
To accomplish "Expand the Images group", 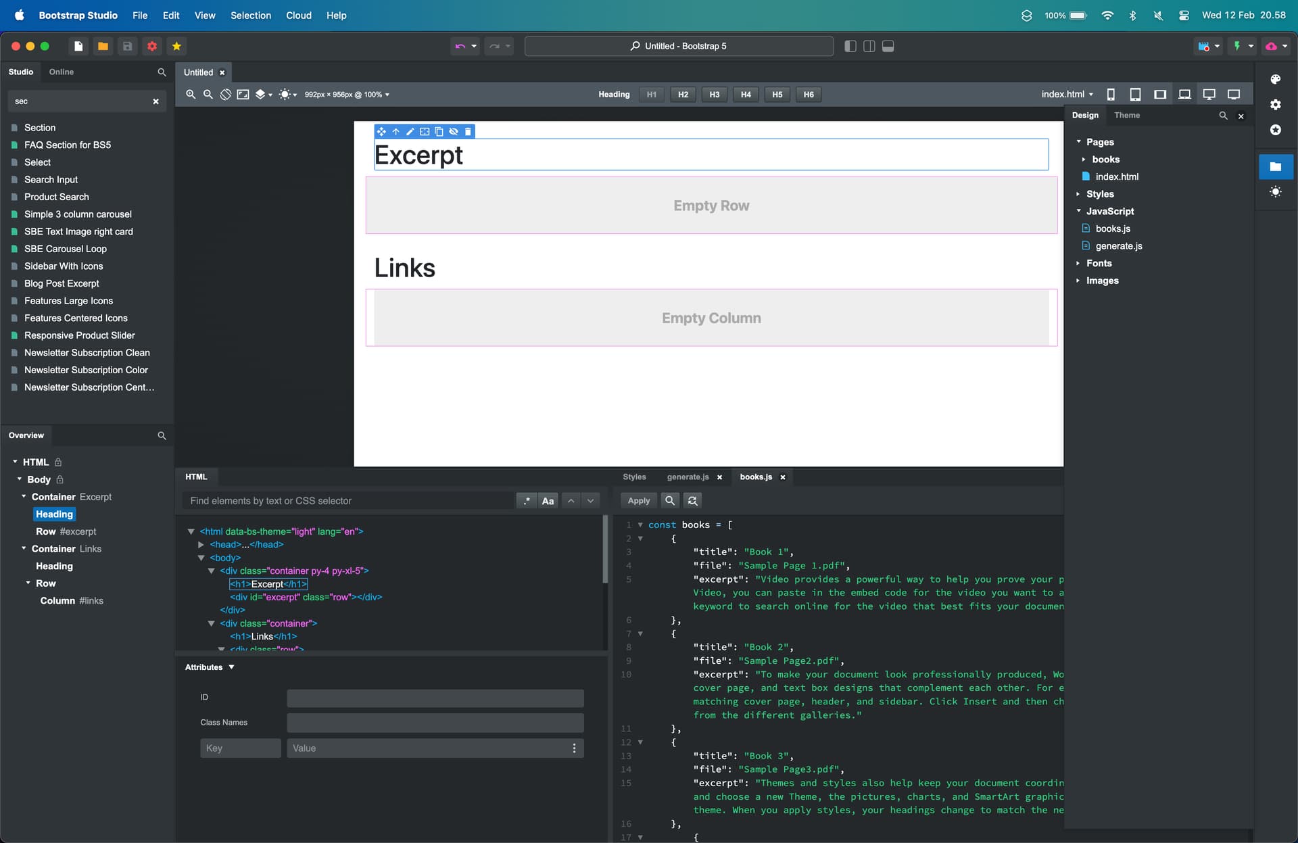I will [1078, 281].
